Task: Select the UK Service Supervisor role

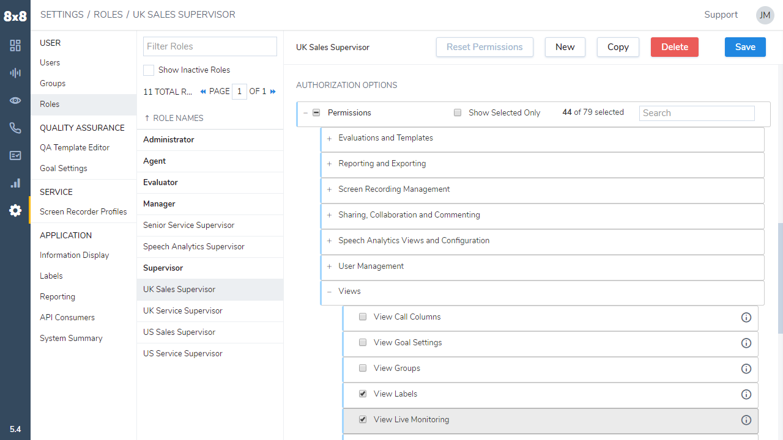Action: [210, 311]
